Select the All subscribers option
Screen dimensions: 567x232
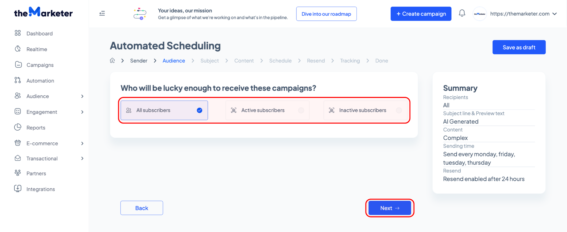(164, 110)
